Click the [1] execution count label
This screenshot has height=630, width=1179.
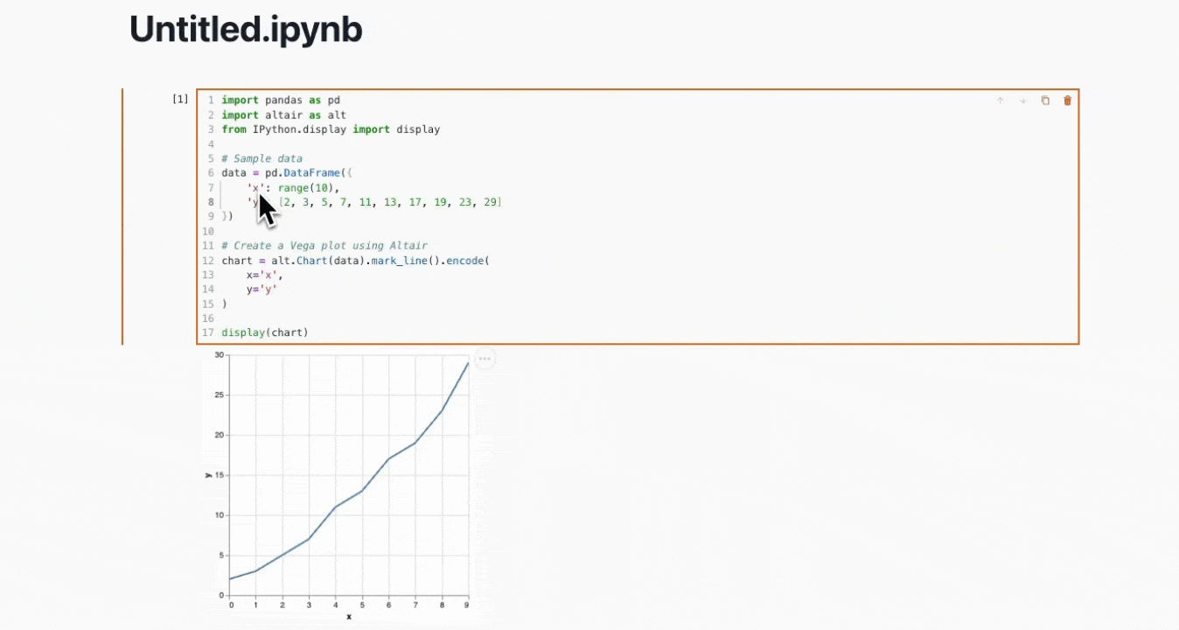tap(180, 99)
